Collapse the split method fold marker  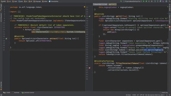[x=92, y=16]
